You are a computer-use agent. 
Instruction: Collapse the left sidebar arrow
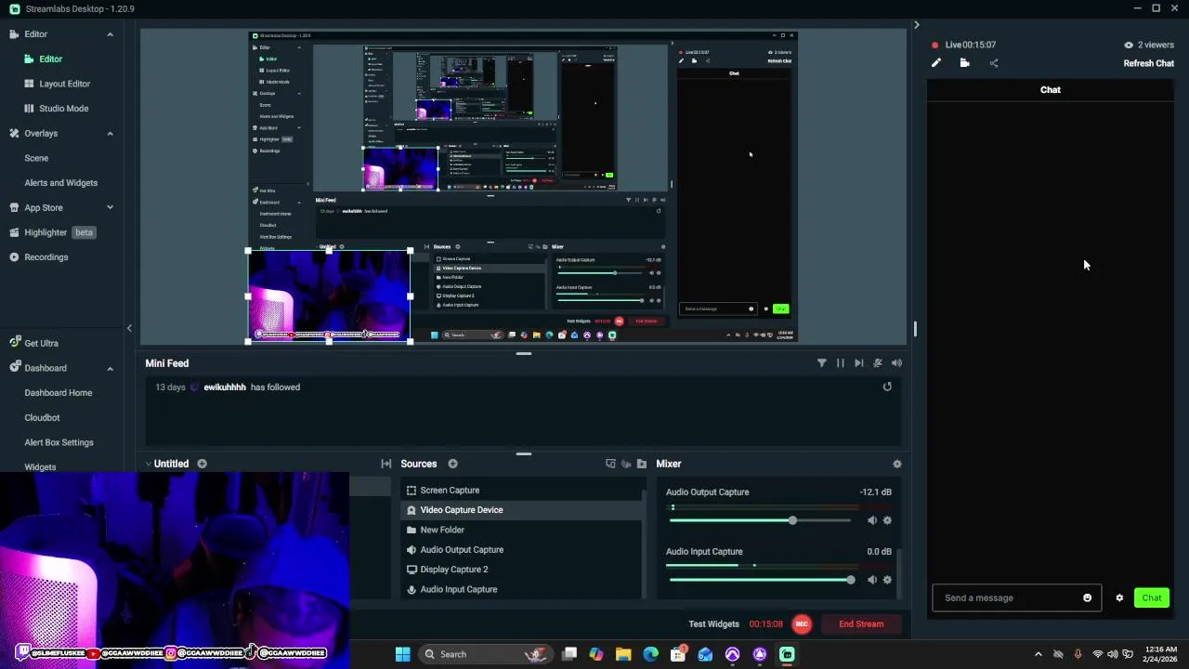pyautogui.click(x=129, y=328)
